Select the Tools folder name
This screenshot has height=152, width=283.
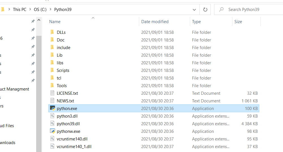[x=62, y=85]
